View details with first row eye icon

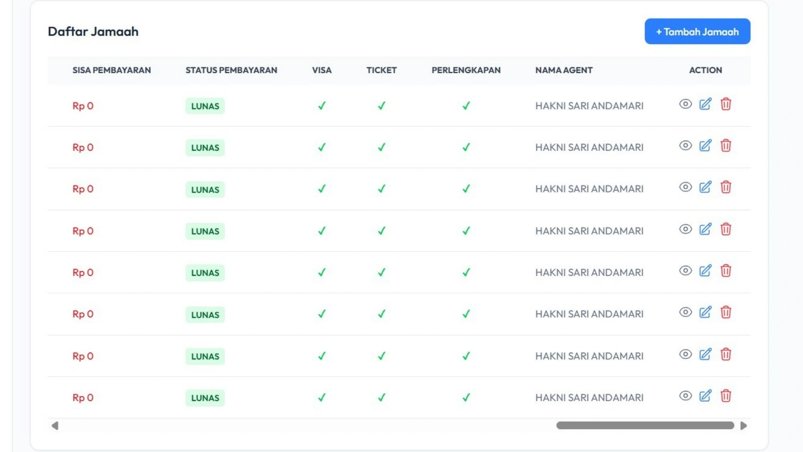tap(685, 104)
